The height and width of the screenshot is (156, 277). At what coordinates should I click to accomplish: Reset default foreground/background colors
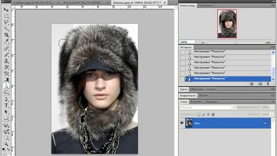(x=3, y=149)
